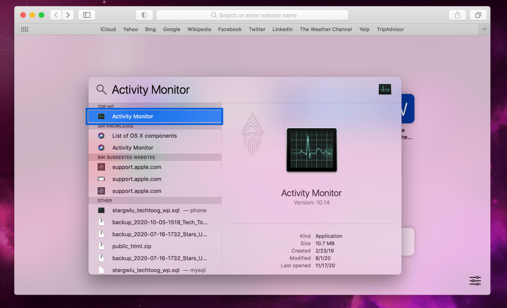Open the LinkedIn bookmark
Screen dimensions: 507x308
(x=283, y=29)
